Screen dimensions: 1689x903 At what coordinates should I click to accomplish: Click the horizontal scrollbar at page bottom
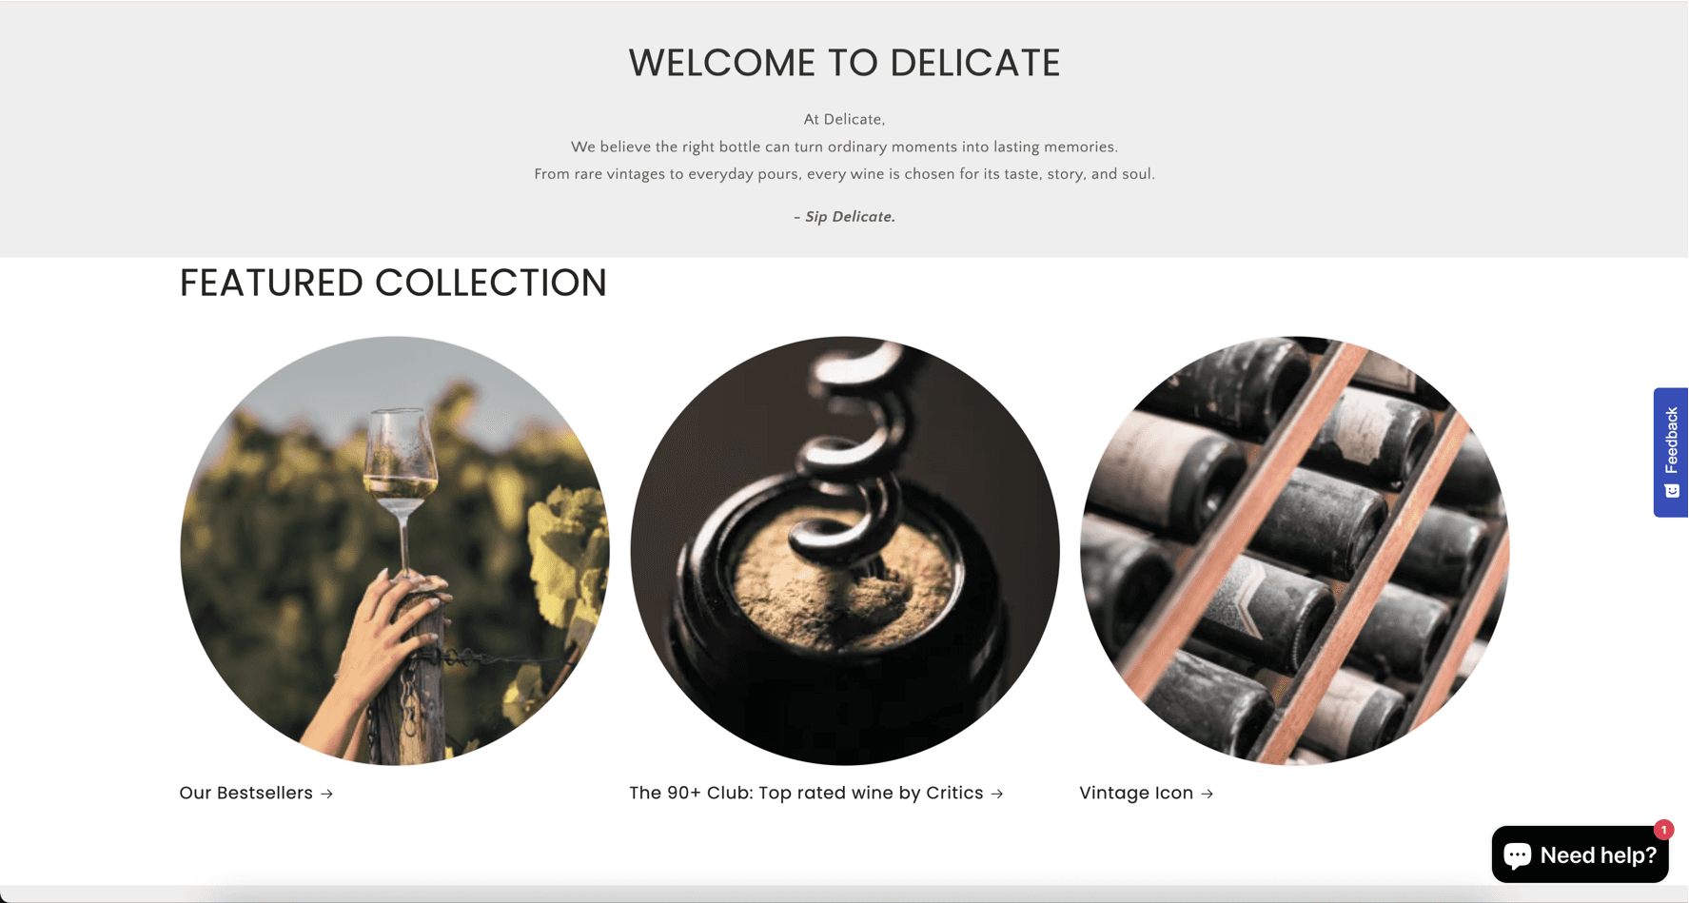point(844,894)
